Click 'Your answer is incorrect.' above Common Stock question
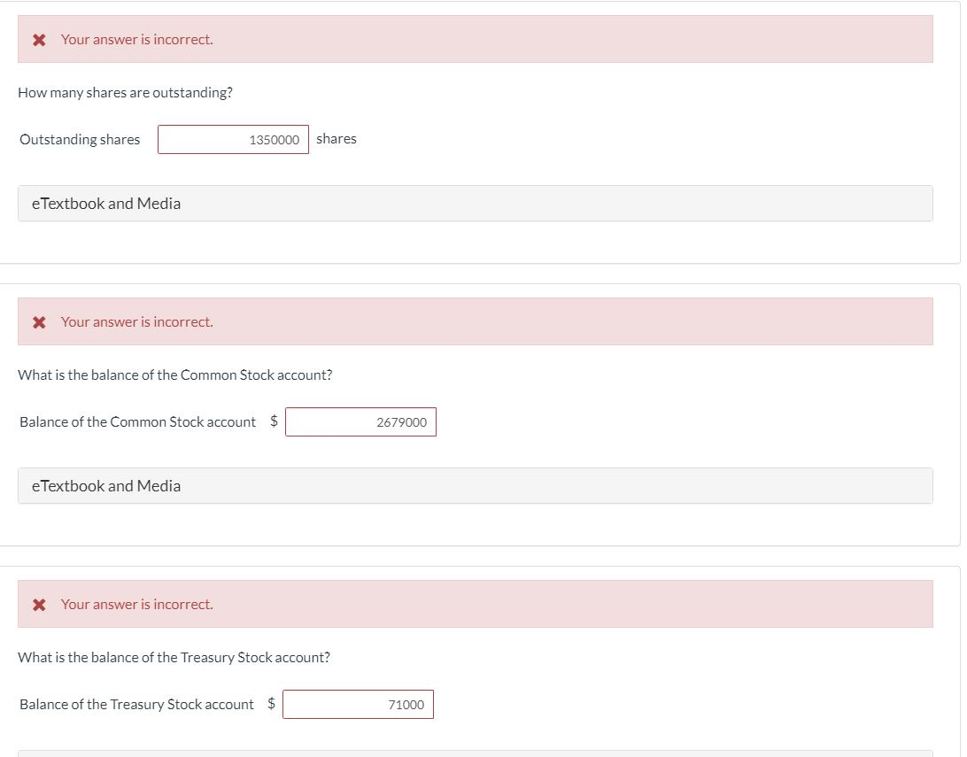This screenshot has width=967, height=757. 137,321
